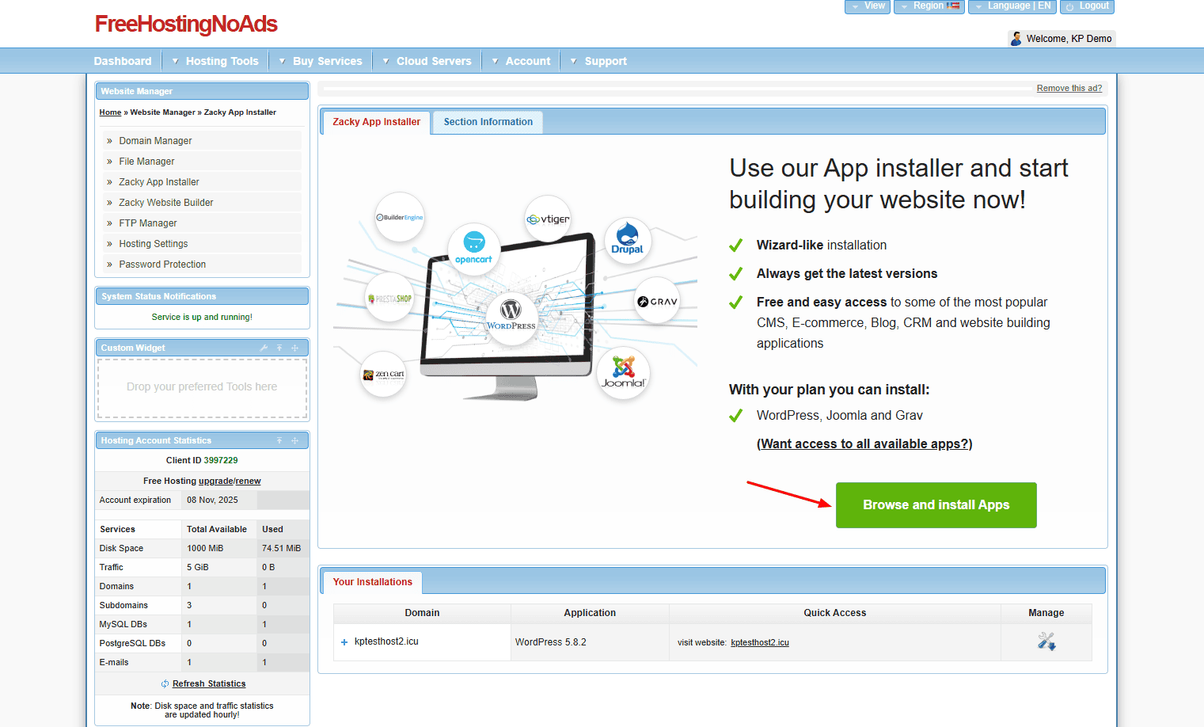Click the MySQL DBs row label
Viewport: 1204px width, 727px height.
click(123, 624)
